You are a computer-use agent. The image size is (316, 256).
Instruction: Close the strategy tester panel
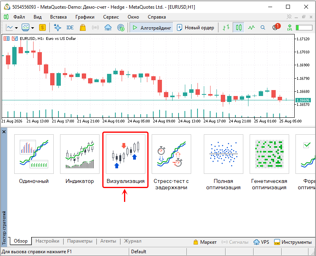[x=4, y=132]
